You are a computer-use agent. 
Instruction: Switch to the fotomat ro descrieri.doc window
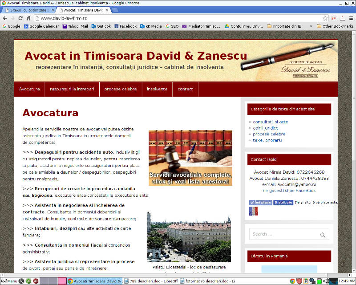(x=207, y=281)
